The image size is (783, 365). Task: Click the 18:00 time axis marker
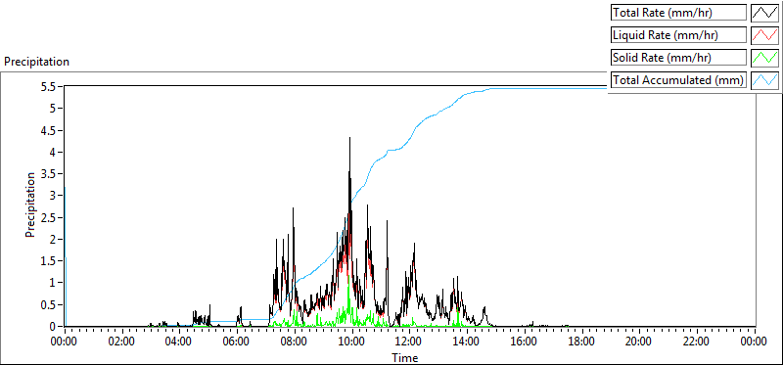tap(582, 342)
